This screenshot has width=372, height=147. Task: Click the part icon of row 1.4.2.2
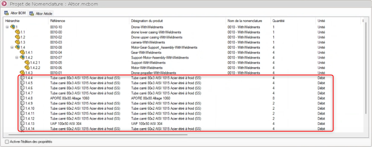coord(27,68)
